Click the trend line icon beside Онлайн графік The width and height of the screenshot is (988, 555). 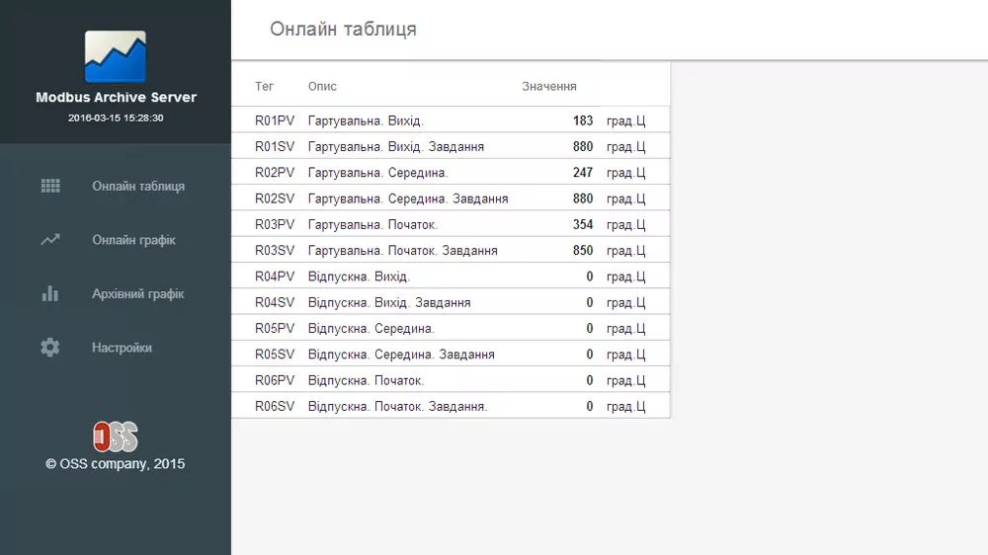[x=50, y=239]
